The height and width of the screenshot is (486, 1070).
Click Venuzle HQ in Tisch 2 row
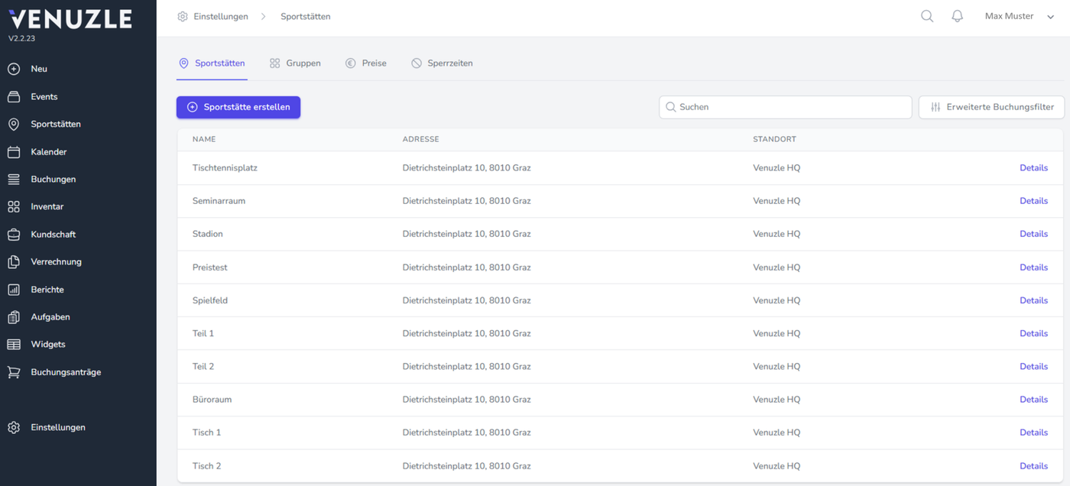click(777, 466)
